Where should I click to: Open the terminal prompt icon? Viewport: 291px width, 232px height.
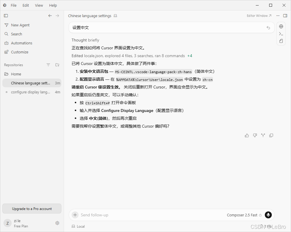281,34
